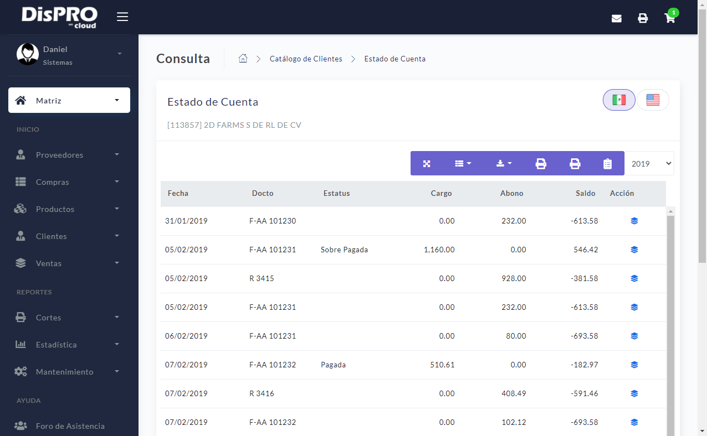Image resolution: width=707 pixels, height=436 pixels.
Task: Click the clipboard icon on purple toolbar
Action: pos(607,163)
